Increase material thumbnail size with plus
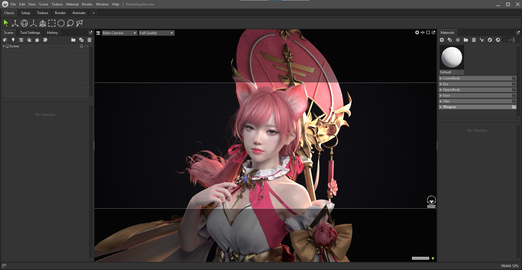This screenshot has width=522, height=270. point(514,40)
